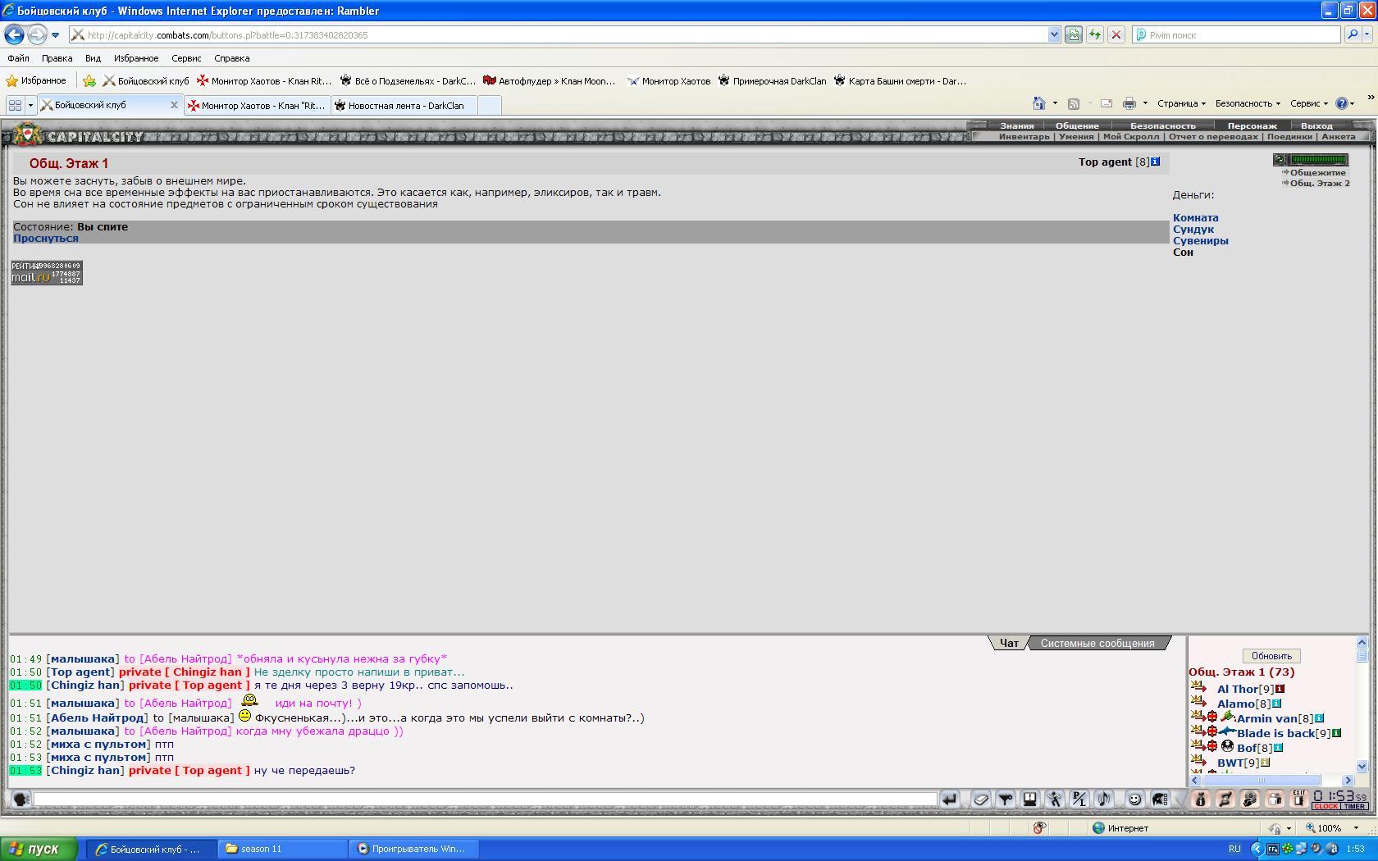
Task: Switch to the Системные сообщения tab
Action: (x=1097, y=644)
